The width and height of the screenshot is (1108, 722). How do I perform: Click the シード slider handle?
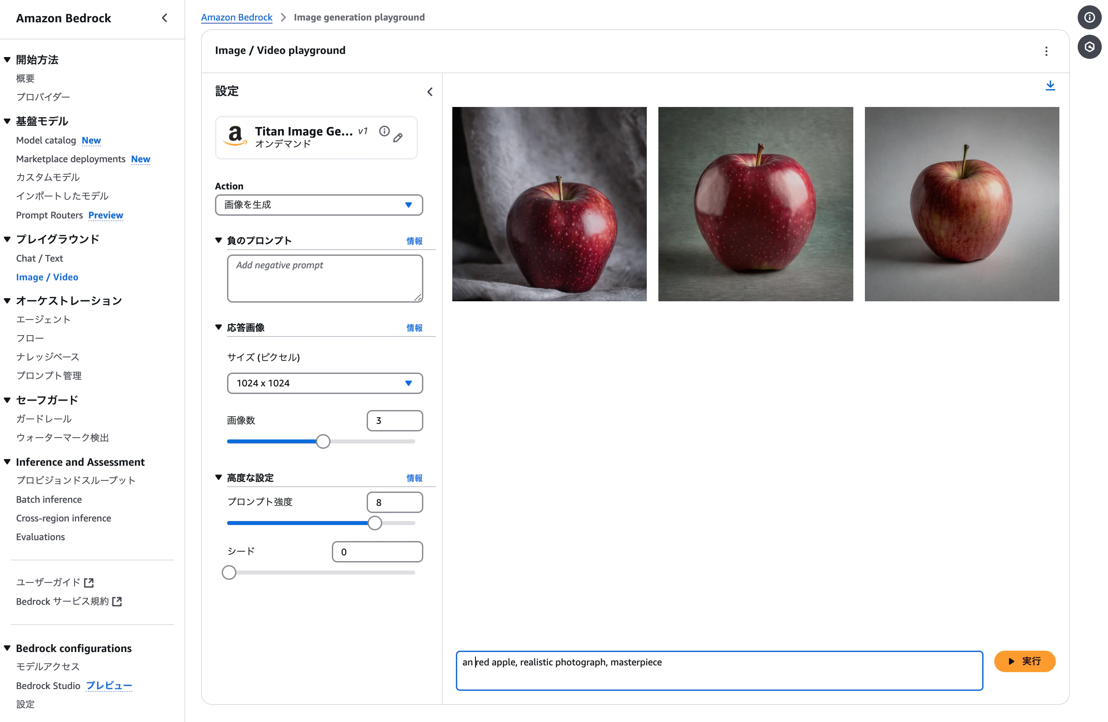228,572
